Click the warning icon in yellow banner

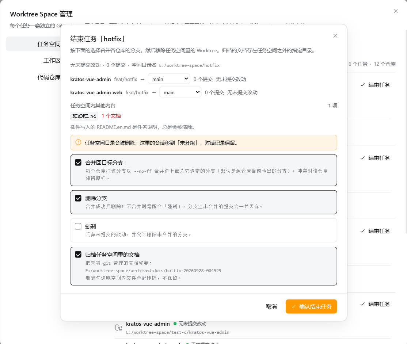coord(78,142)
